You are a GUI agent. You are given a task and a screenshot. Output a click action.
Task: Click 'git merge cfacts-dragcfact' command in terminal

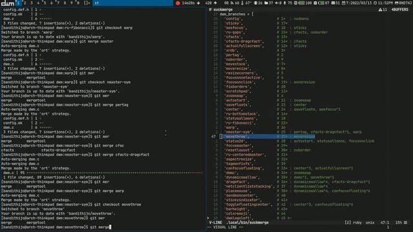coord(121,155)
